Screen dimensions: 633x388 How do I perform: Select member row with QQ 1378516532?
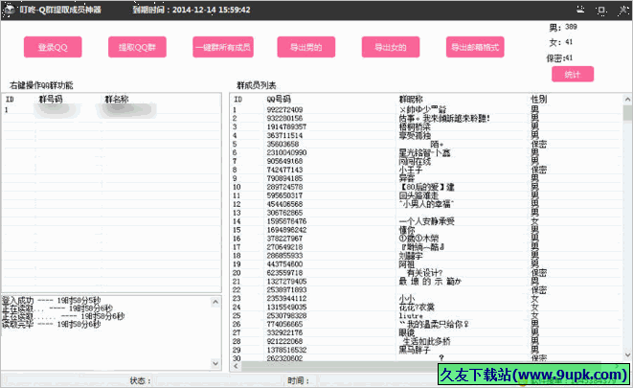click(x=427, y=350)
